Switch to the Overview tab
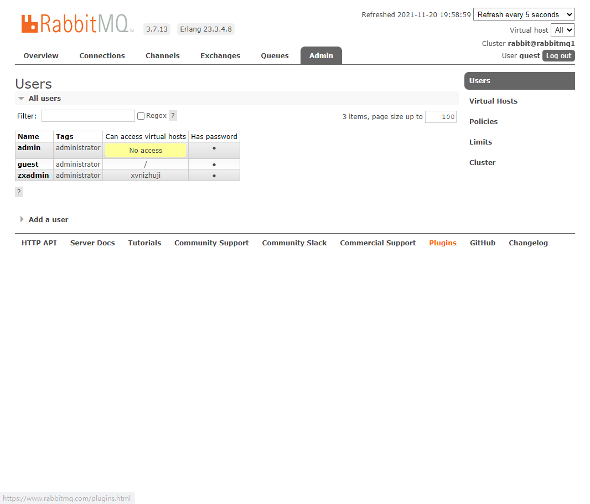590x504 pixels. (41, 56)
